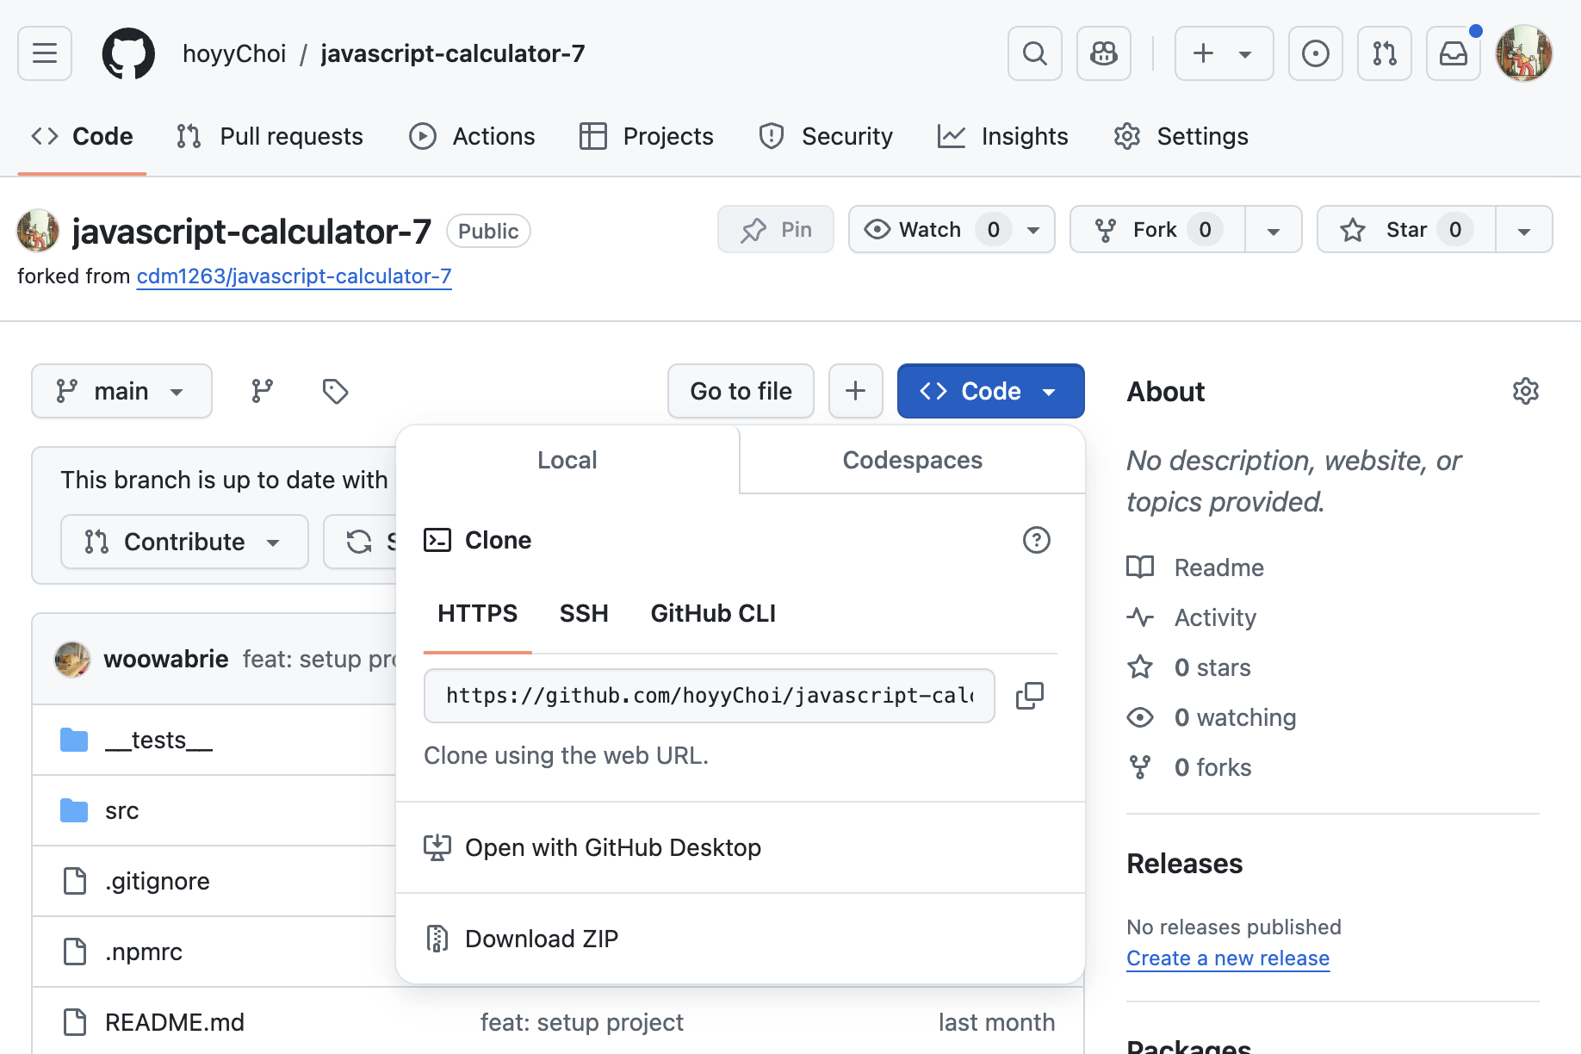Collapse the blue Code dropdown button
Screen dimensions: 1581x1054
991,391
